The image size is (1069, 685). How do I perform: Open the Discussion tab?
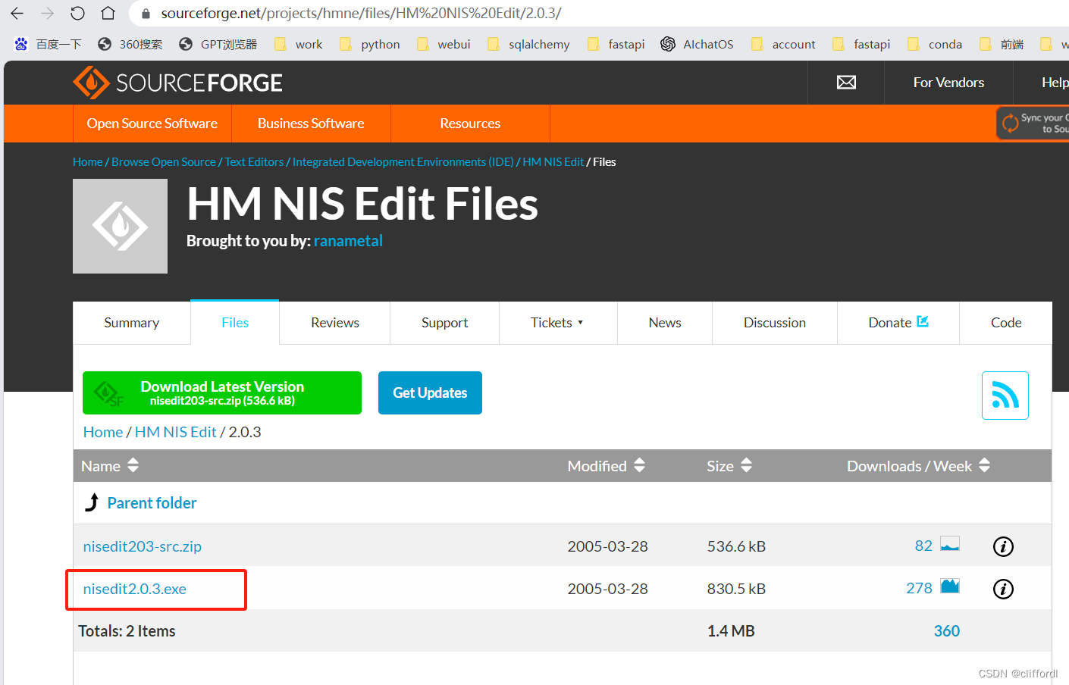tap(775, 323)
